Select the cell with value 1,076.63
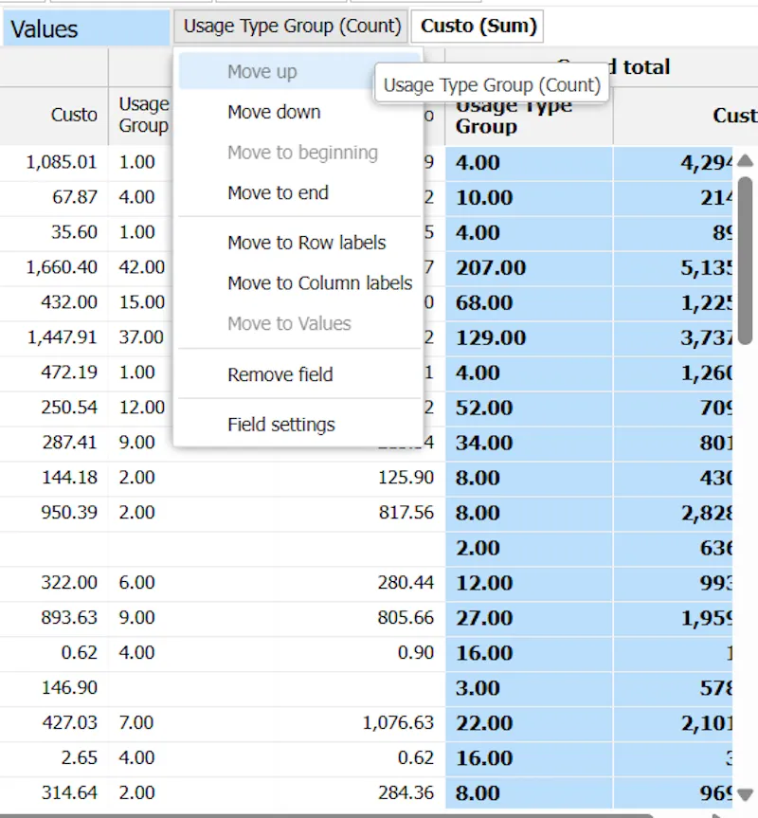This screenshot has width=758, height=818. click(359, 722)
